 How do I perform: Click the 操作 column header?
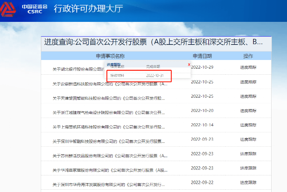point(248,56)
